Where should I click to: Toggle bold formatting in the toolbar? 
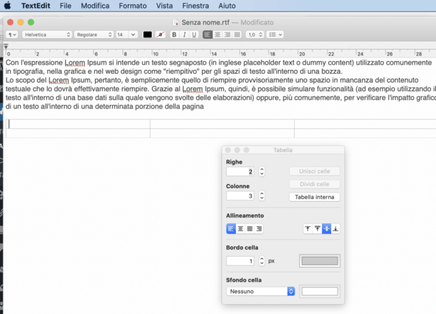(x=174, y=34)
